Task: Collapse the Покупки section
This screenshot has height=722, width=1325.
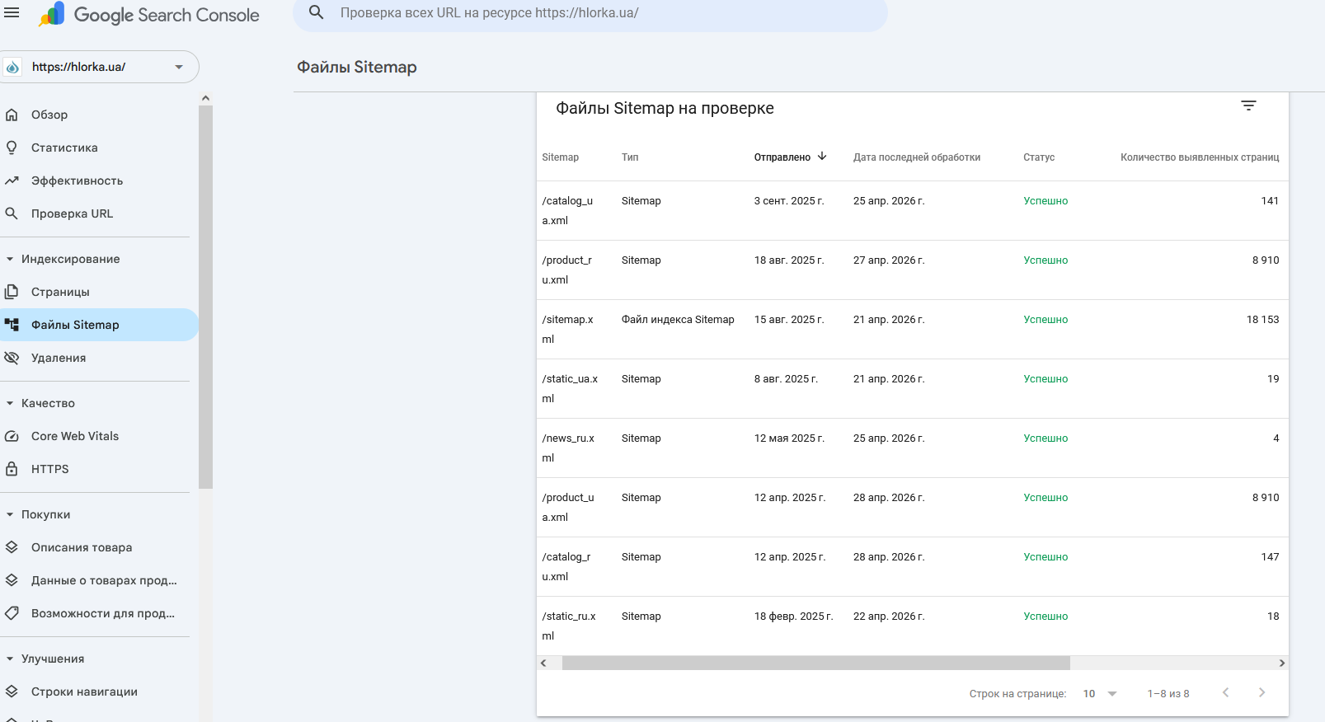Action: click(10, 514)
